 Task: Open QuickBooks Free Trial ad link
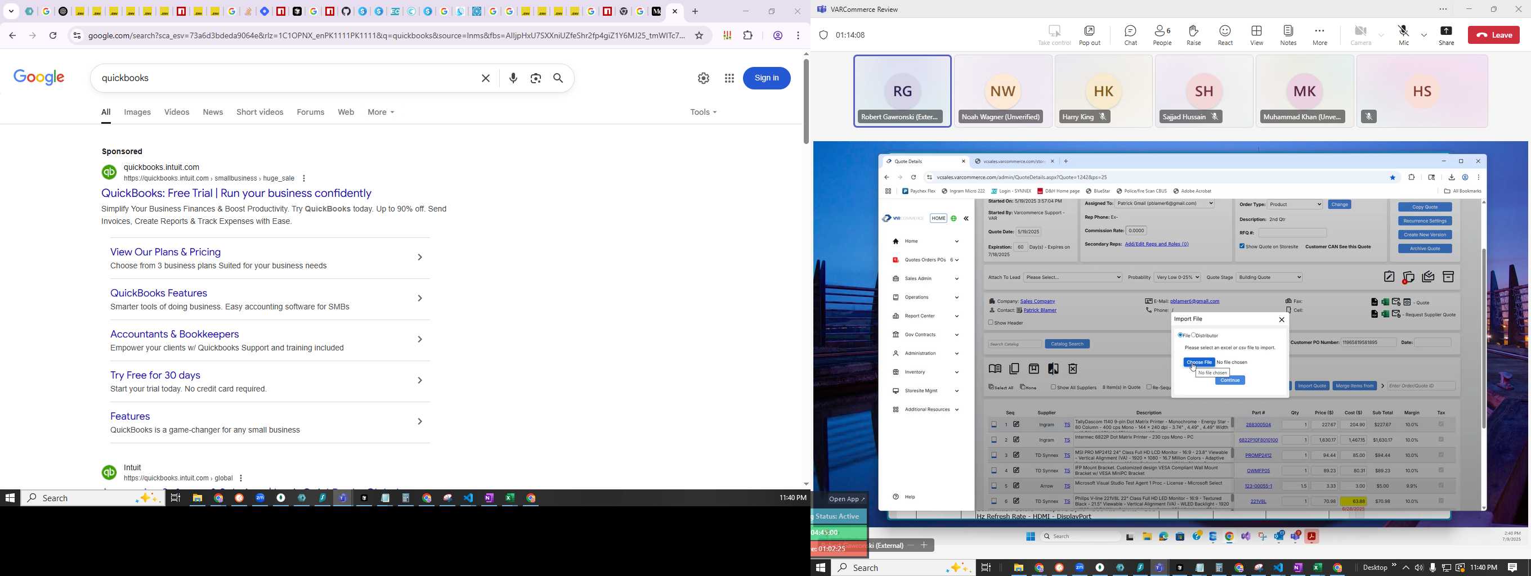tap(236, 193)
